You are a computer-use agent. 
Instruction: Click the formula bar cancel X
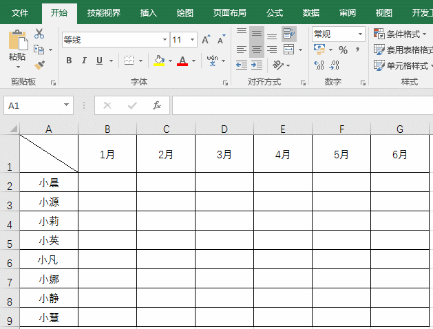coord(107,105)
